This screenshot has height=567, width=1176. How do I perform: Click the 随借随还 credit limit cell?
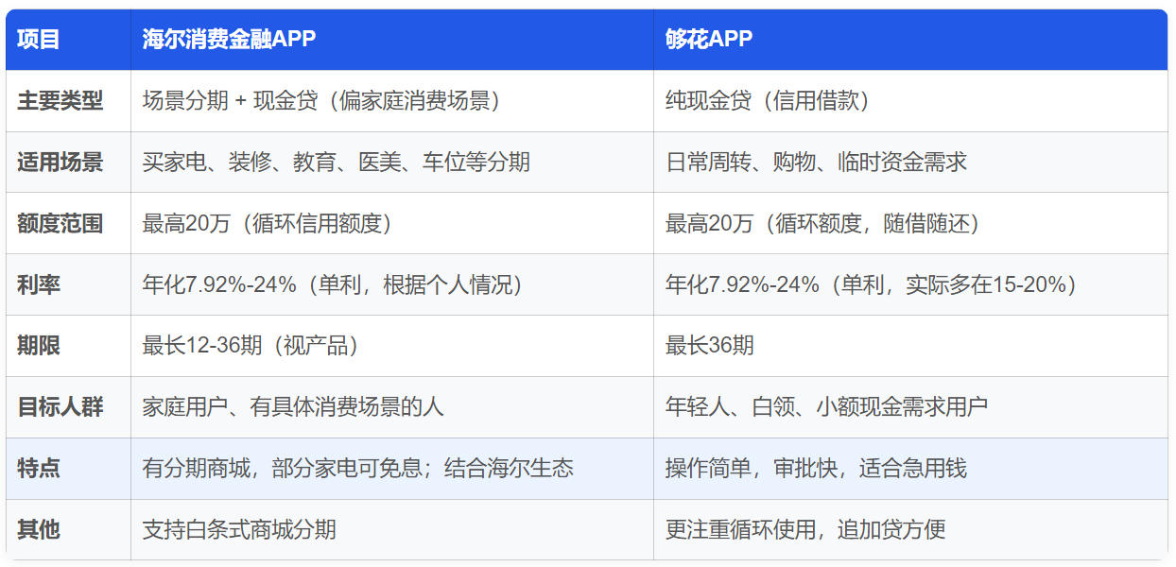click(822, 224)
